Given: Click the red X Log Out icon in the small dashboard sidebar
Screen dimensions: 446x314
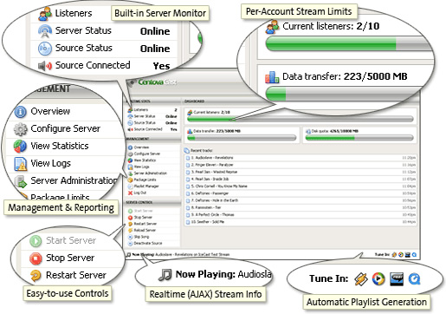Looking at the screenshot, I should point(130,193).
